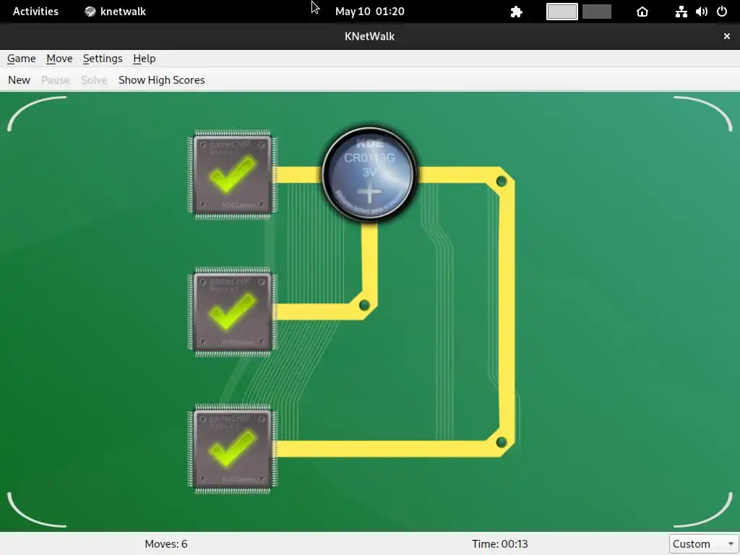Image resolution: width=740 pixels, height=555 pixels.
Task: Open the Settings menu
Action: (x=103, y=59)
